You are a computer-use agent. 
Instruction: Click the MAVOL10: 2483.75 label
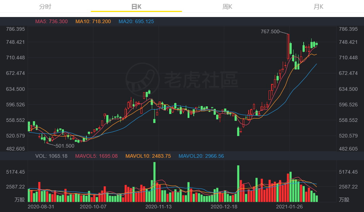(x=148, y=156)
